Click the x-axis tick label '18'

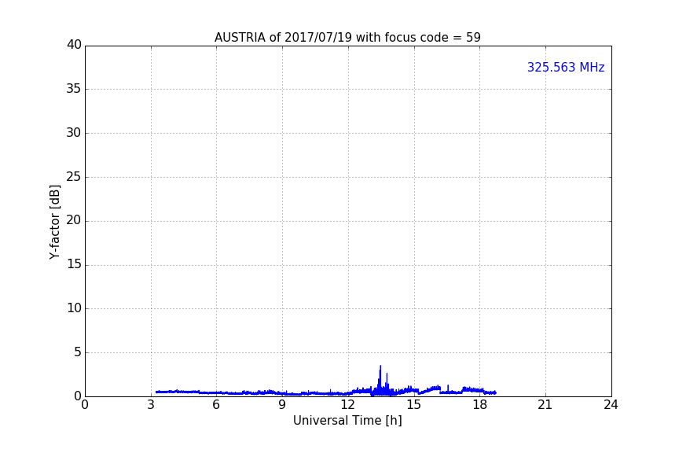click(x=479, y=405)
